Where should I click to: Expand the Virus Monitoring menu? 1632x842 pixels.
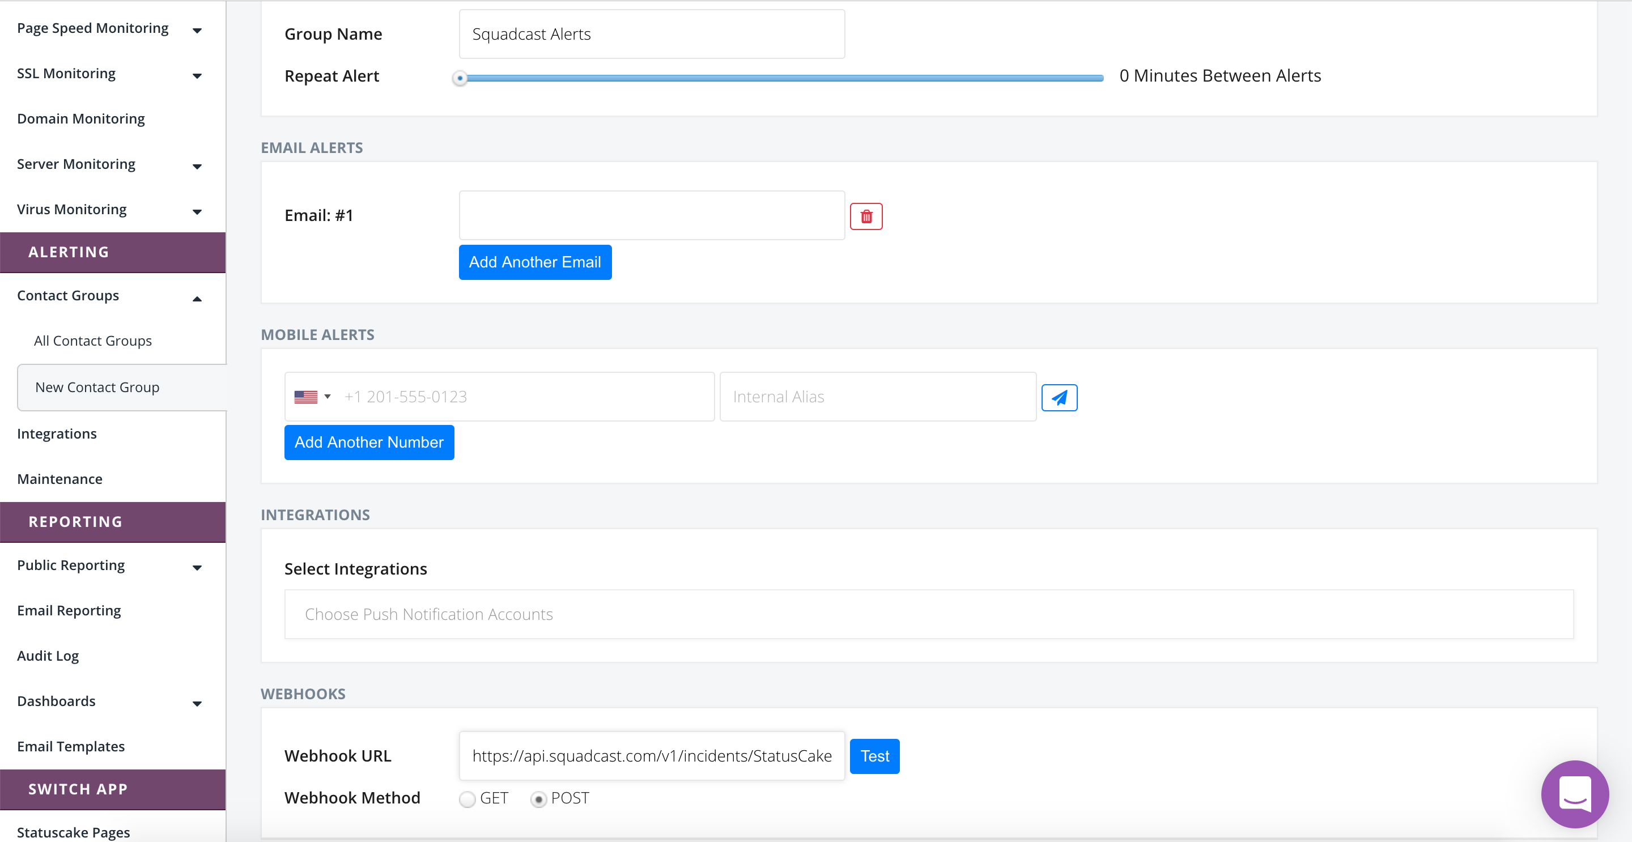(197, 211)
